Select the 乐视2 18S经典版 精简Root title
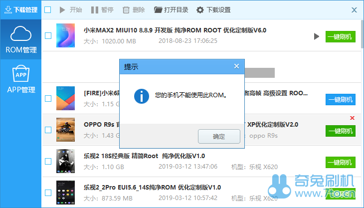The width and height of the screenshot is (364, 208). click(144, 156)
